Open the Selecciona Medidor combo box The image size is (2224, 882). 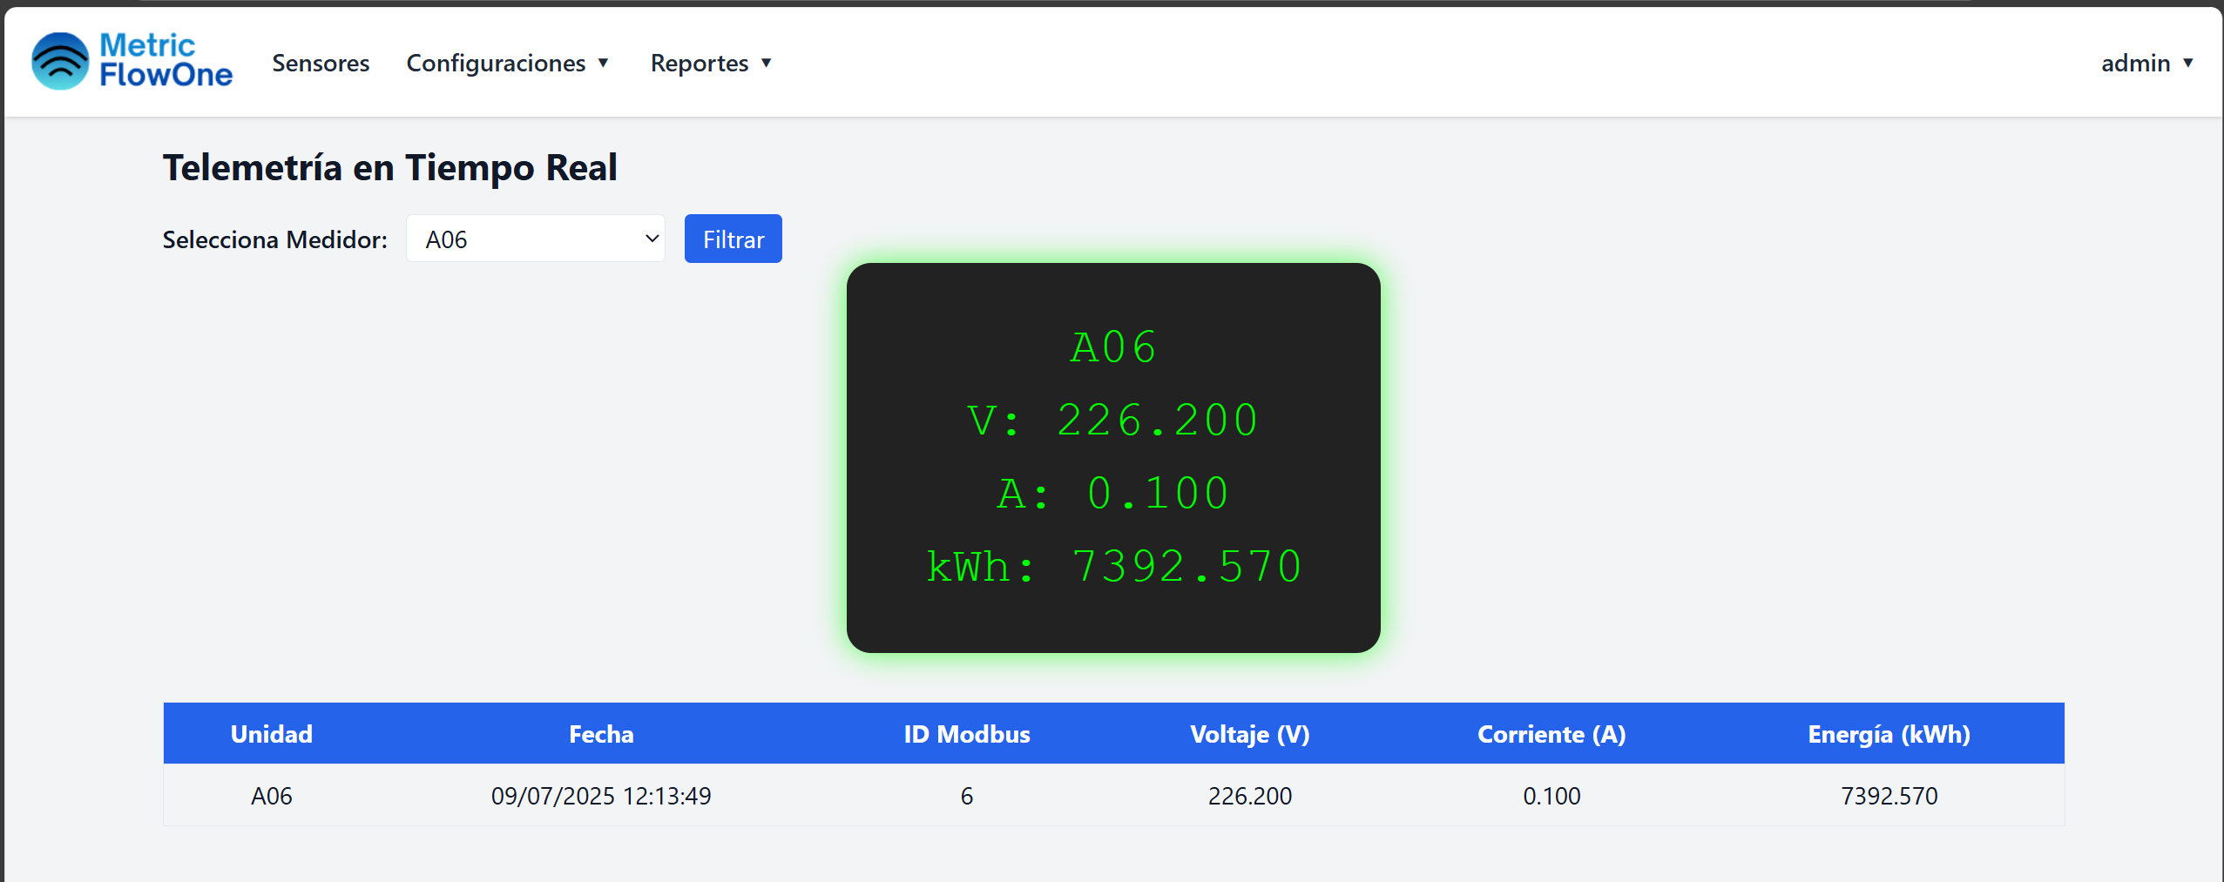(535, 239)
